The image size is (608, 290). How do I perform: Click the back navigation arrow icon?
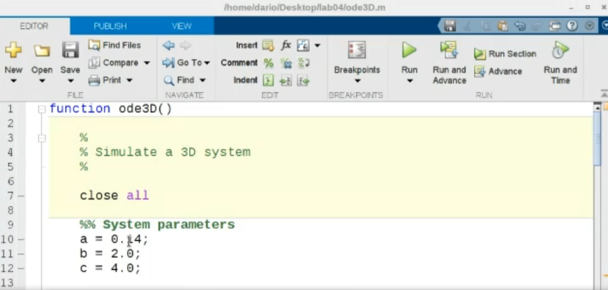pyautogui.click(x=169, y=46)
